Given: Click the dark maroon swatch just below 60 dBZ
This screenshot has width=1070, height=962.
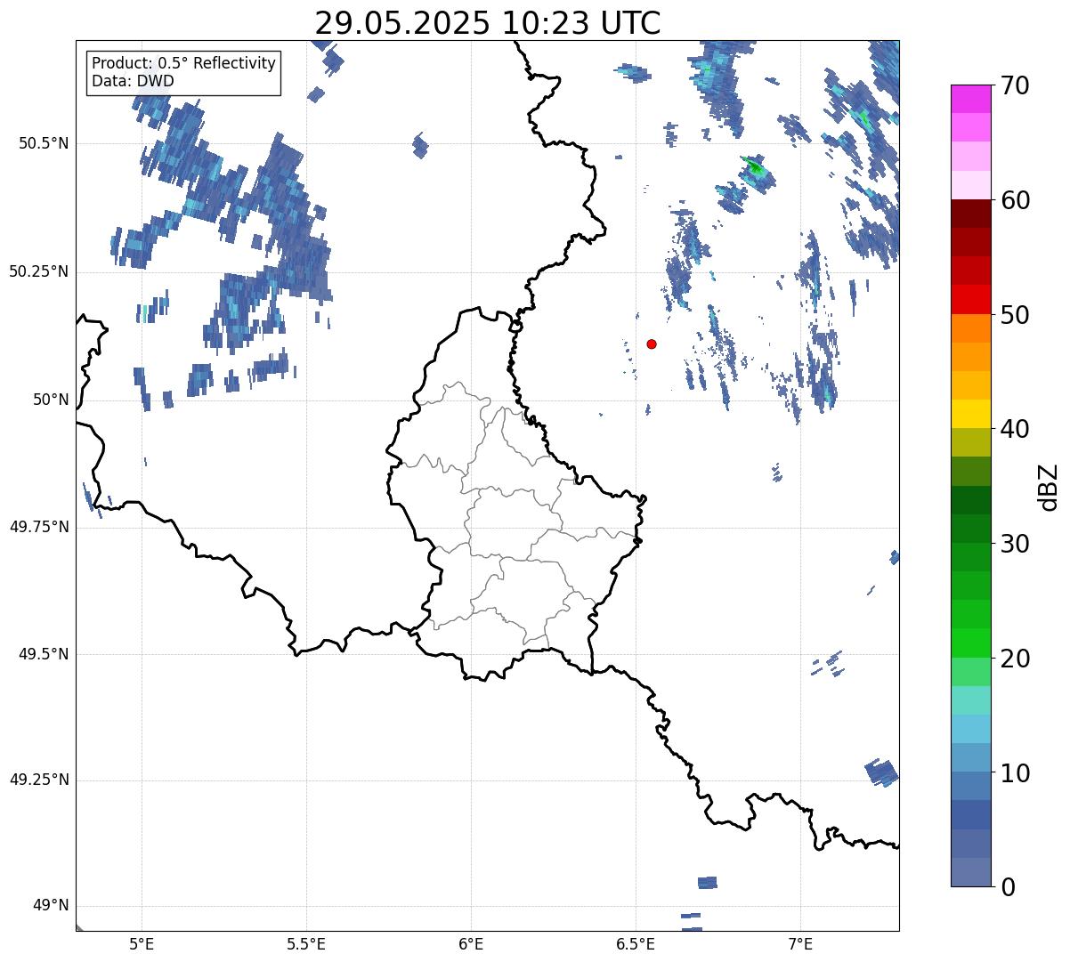Looking at the screenshot, I should coord(971,214).
